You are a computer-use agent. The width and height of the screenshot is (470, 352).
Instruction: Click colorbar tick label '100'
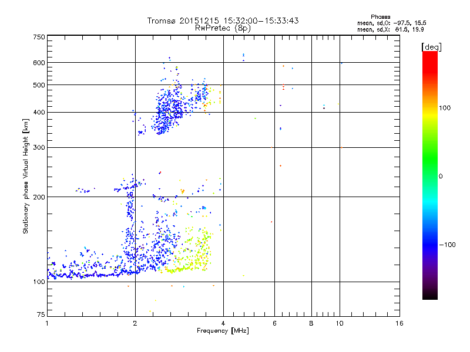[445, 108]
